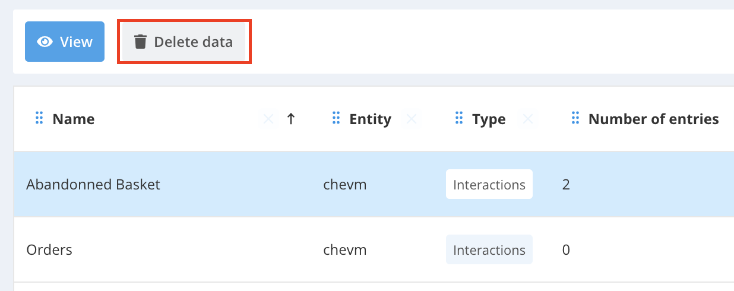Click chevm entity in the Orders row

(x=344, y=250)
